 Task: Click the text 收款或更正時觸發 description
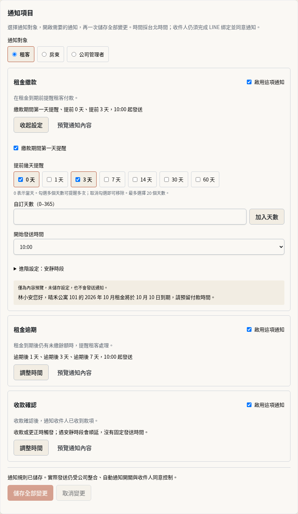[x=81, y=432]
